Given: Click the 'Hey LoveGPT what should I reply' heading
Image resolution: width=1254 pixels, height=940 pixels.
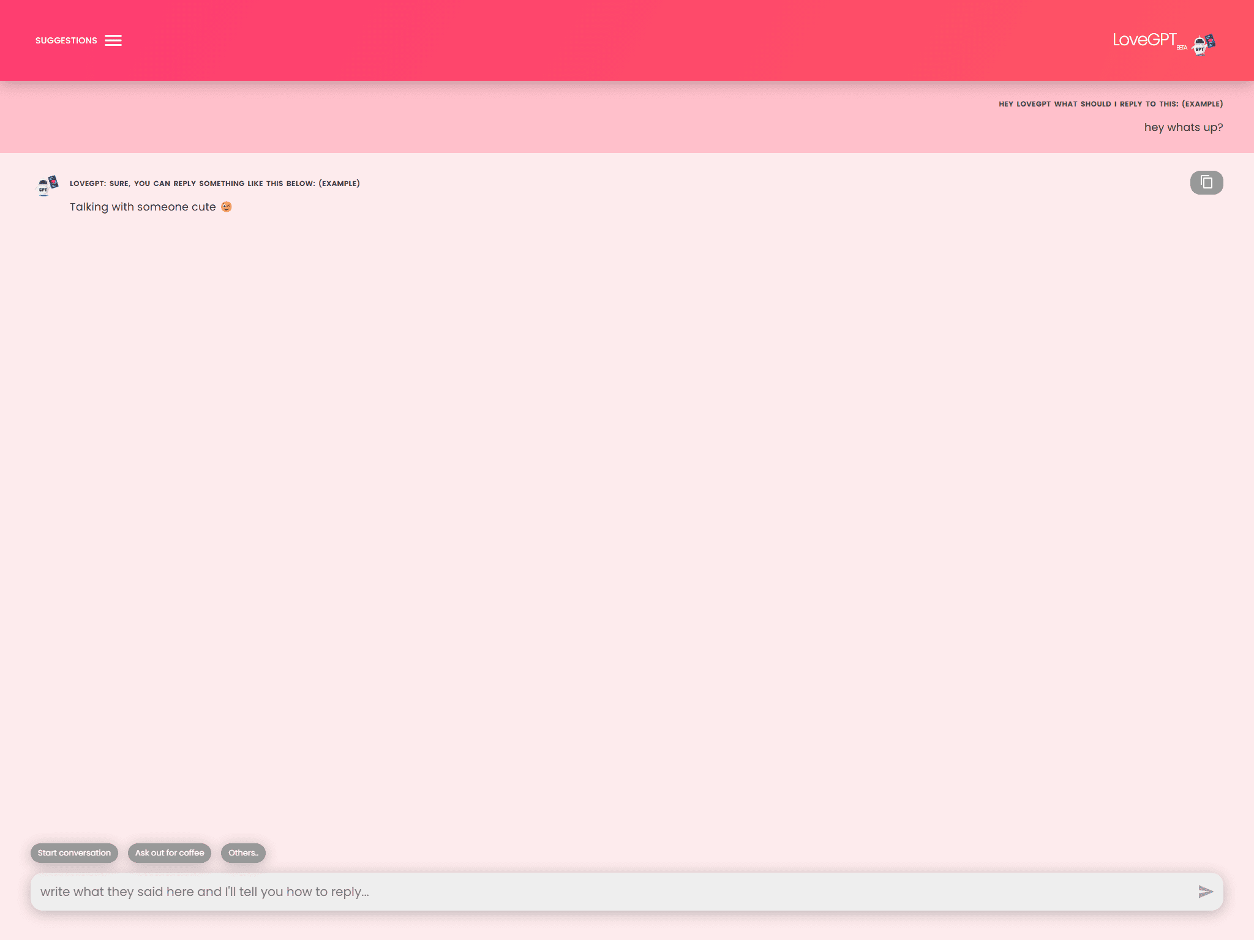Looking at the screenshot, I should coord(1111,104).
